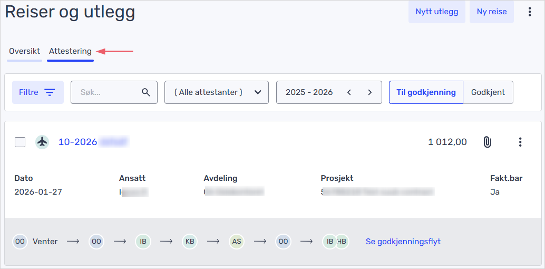Expand the Alle attestanter dropdown
Viewport: 545px width, 269px height.
point(217,92)
